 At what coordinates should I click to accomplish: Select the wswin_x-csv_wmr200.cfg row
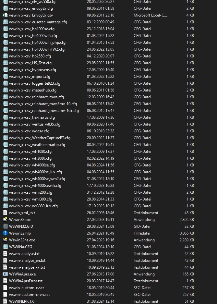click(x=30, y=192)
